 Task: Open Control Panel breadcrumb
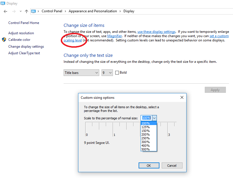coord(52,11)
